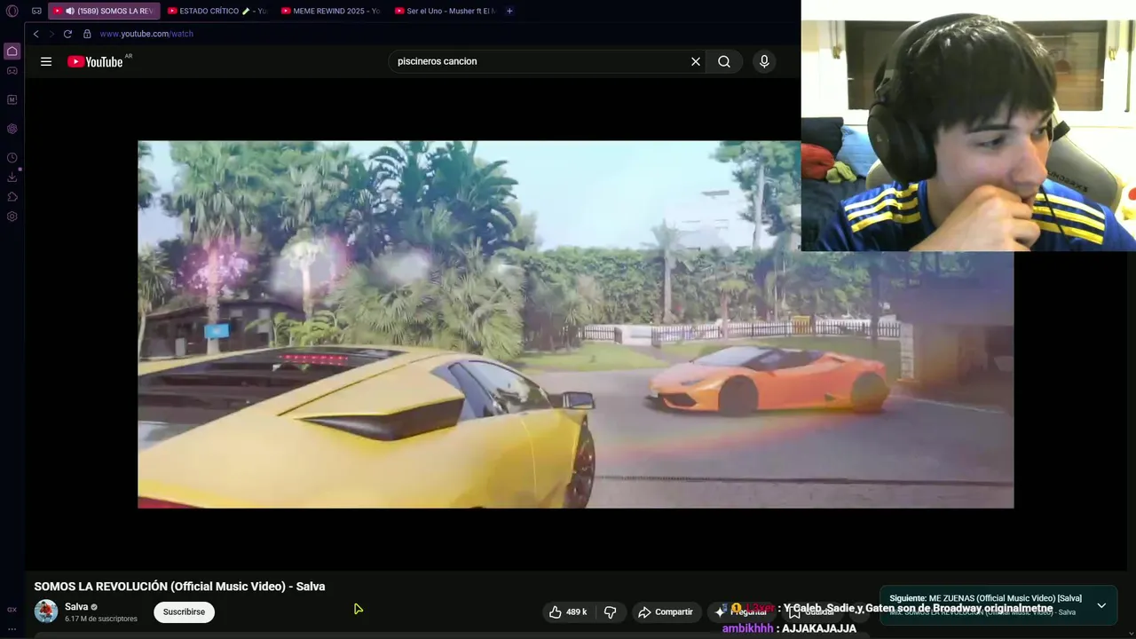Open the History clock sidebar icon
This screenshot has height=639, width=1136.
coord(12,158)
